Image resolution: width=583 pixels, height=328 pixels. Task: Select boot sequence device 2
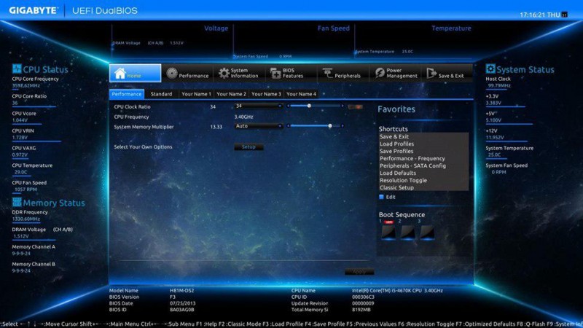click(407, 232)
